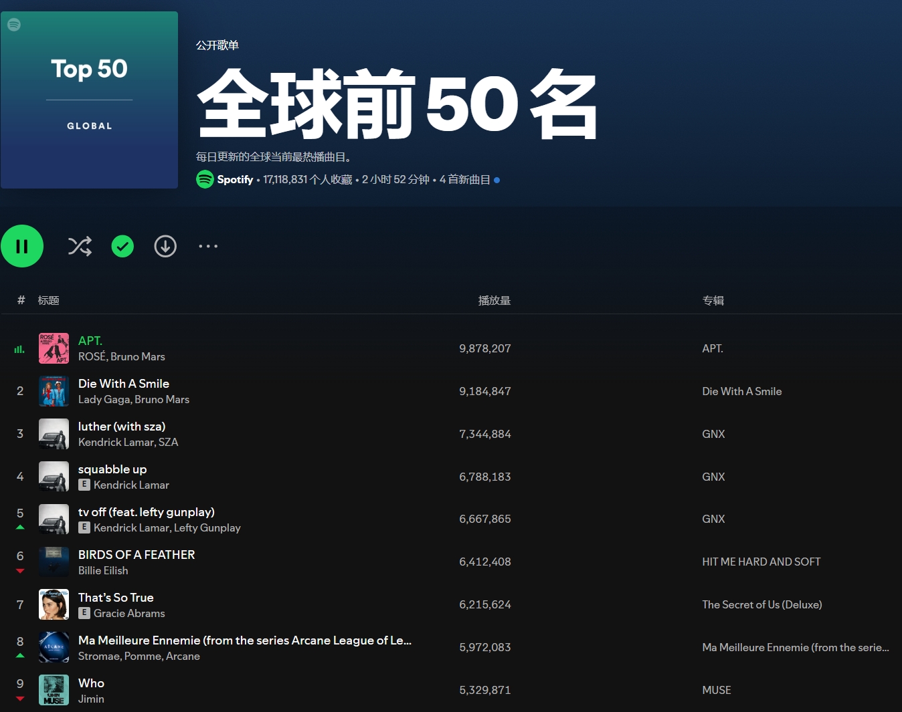Open artist SZA under luther

click(x=169, y=443)
